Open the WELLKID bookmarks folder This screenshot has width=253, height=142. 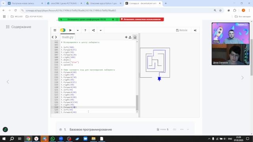(17, 17)
